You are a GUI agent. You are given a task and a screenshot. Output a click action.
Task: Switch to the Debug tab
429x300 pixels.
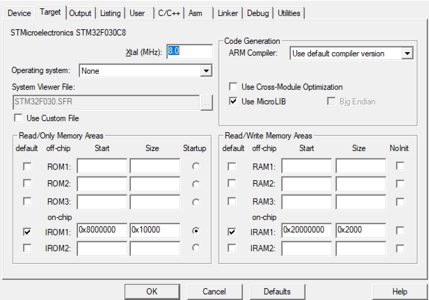click(258, 13)
